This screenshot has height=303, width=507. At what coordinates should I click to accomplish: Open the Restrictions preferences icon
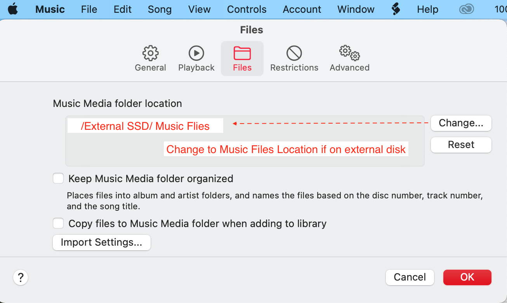click(x=294, y=53)
